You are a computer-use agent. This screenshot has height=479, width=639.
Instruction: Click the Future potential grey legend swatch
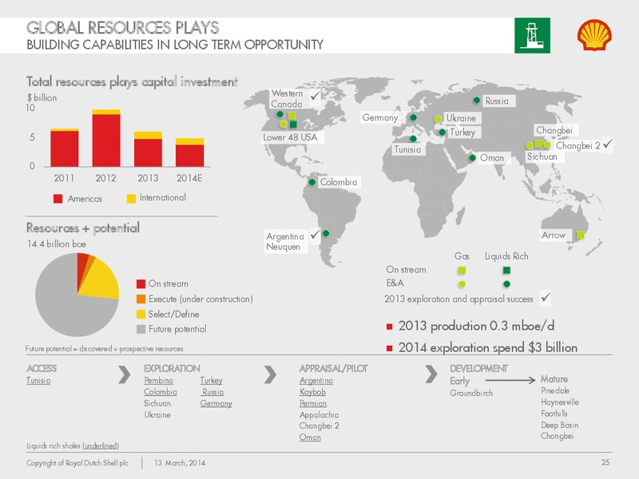[x=141, y=329]
